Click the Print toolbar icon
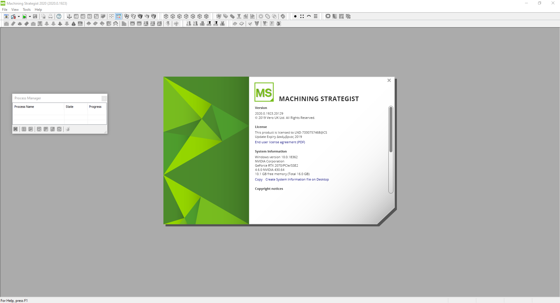The image size is (560, 303). pyautogui.click(x=50, y=16)
